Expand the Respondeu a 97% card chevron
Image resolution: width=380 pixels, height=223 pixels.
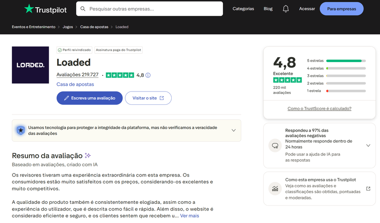368,145
